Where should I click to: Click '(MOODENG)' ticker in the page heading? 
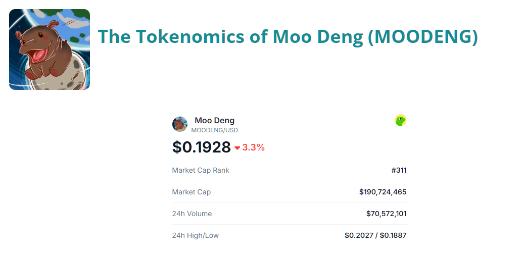click(x=422, y=36)
